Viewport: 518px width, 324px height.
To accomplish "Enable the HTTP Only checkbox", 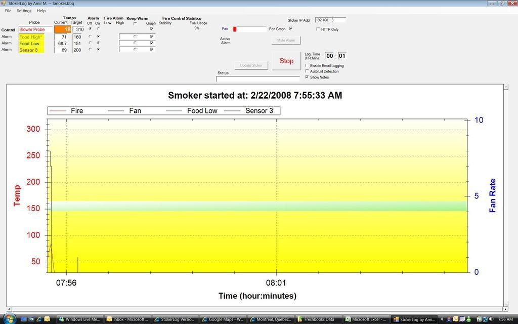I will (x=318, y=29).
